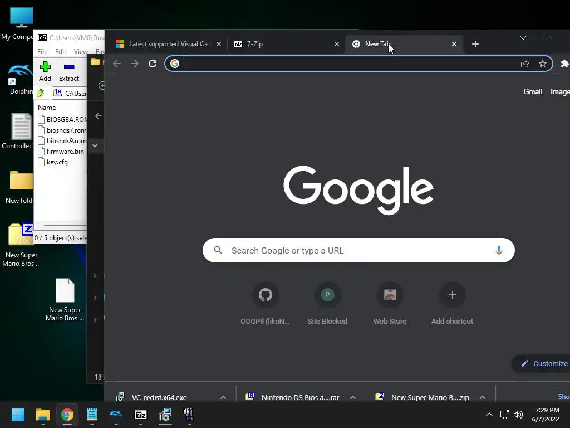Screen dimensions: 570x428
Task: Click the 7-Zip taskbar icon
Action: (141, 415)
